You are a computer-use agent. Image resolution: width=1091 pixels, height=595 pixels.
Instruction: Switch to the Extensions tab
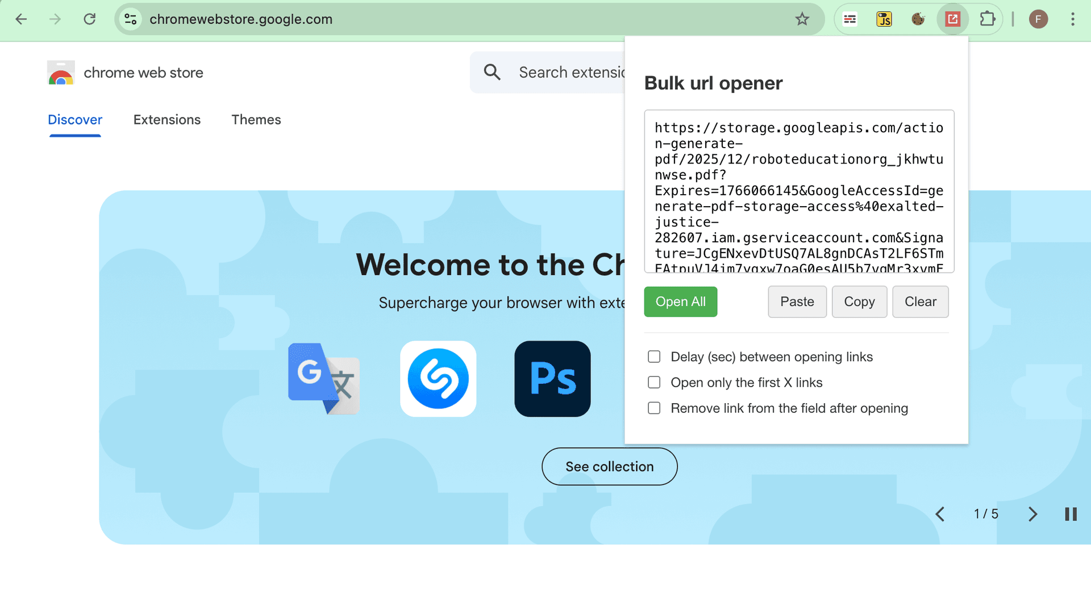[x=167, y=120]
